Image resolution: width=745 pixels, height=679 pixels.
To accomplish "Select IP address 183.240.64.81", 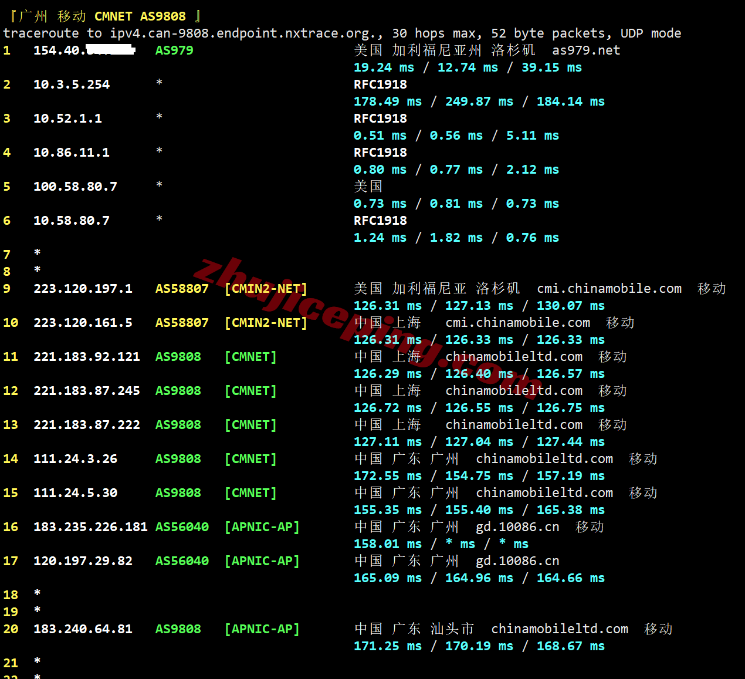I will [x=83, y=629].
